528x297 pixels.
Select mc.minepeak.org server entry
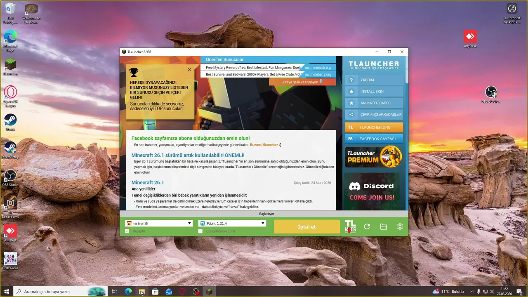268,67
